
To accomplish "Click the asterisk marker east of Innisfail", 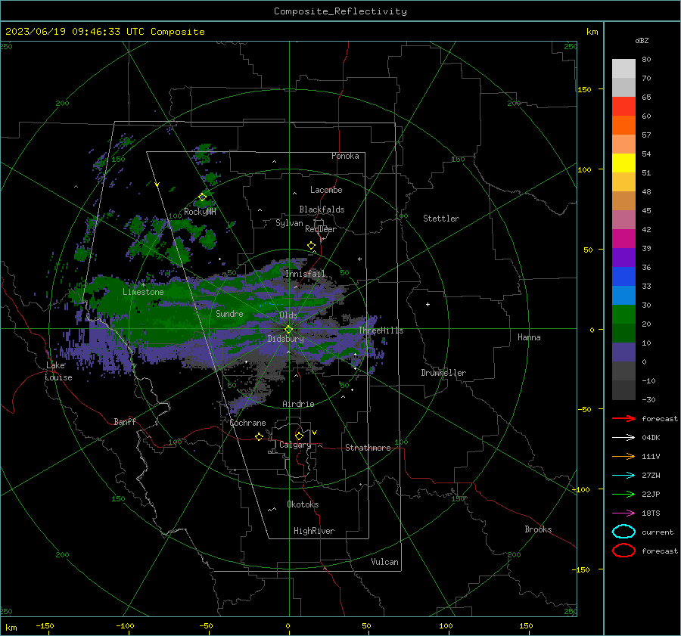I will [359, 259].
